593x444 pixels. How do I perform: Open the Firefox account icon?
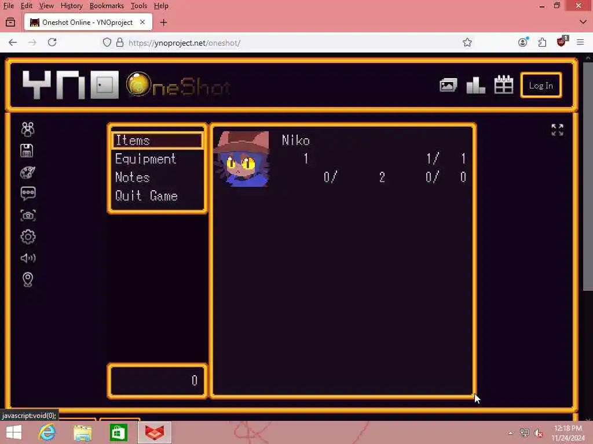523,42
